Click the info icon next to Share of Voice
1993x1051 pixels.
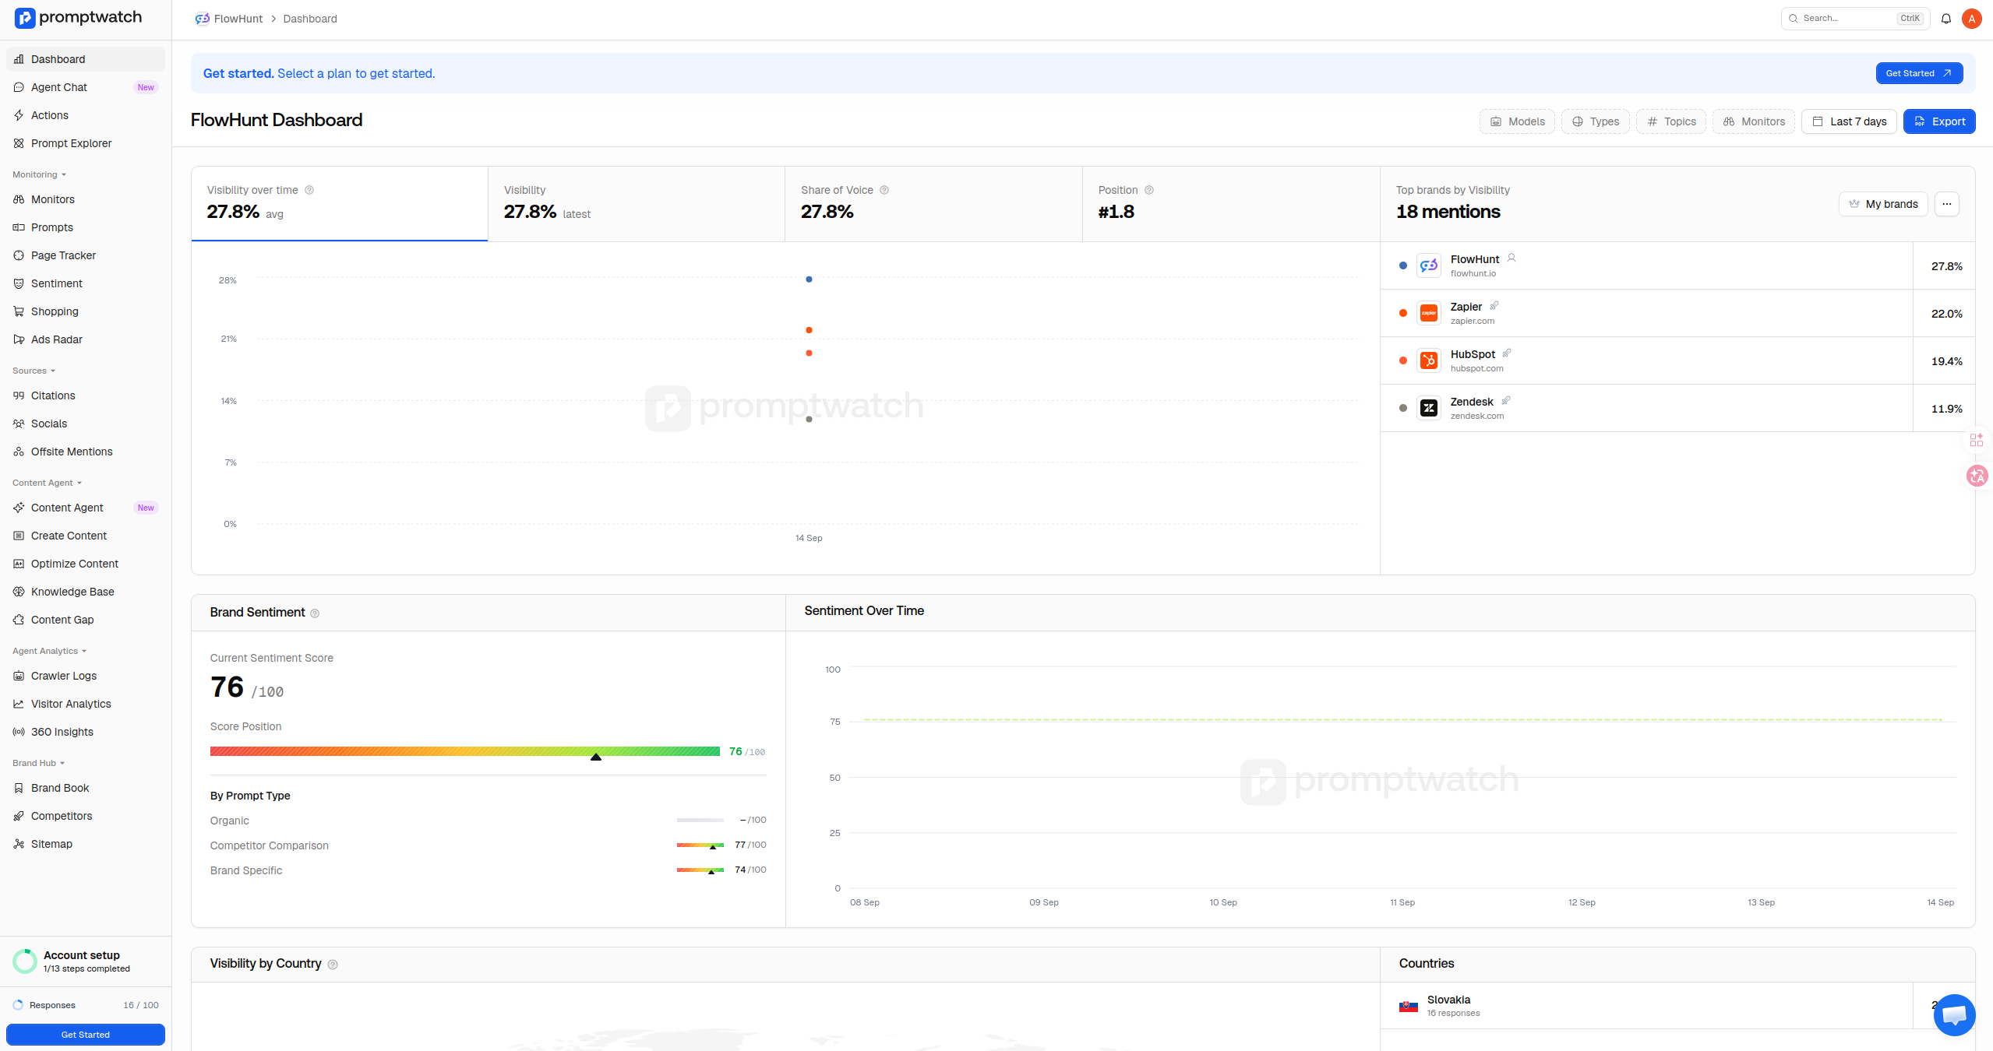(x=884, y=190)
